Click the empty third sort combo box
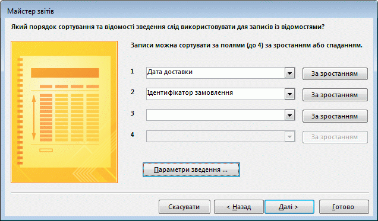 tap(220, 116)
